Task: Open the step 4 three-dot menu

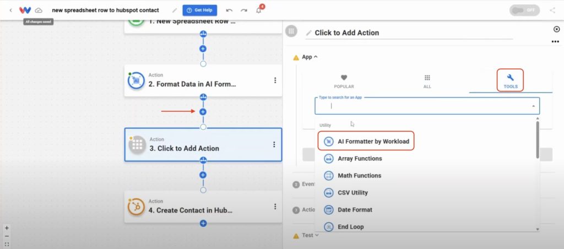Action: coord(275,207)
